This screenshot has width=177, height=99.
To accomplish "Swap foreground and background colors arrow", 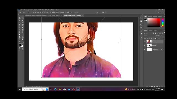I will (x=22, y=44).
